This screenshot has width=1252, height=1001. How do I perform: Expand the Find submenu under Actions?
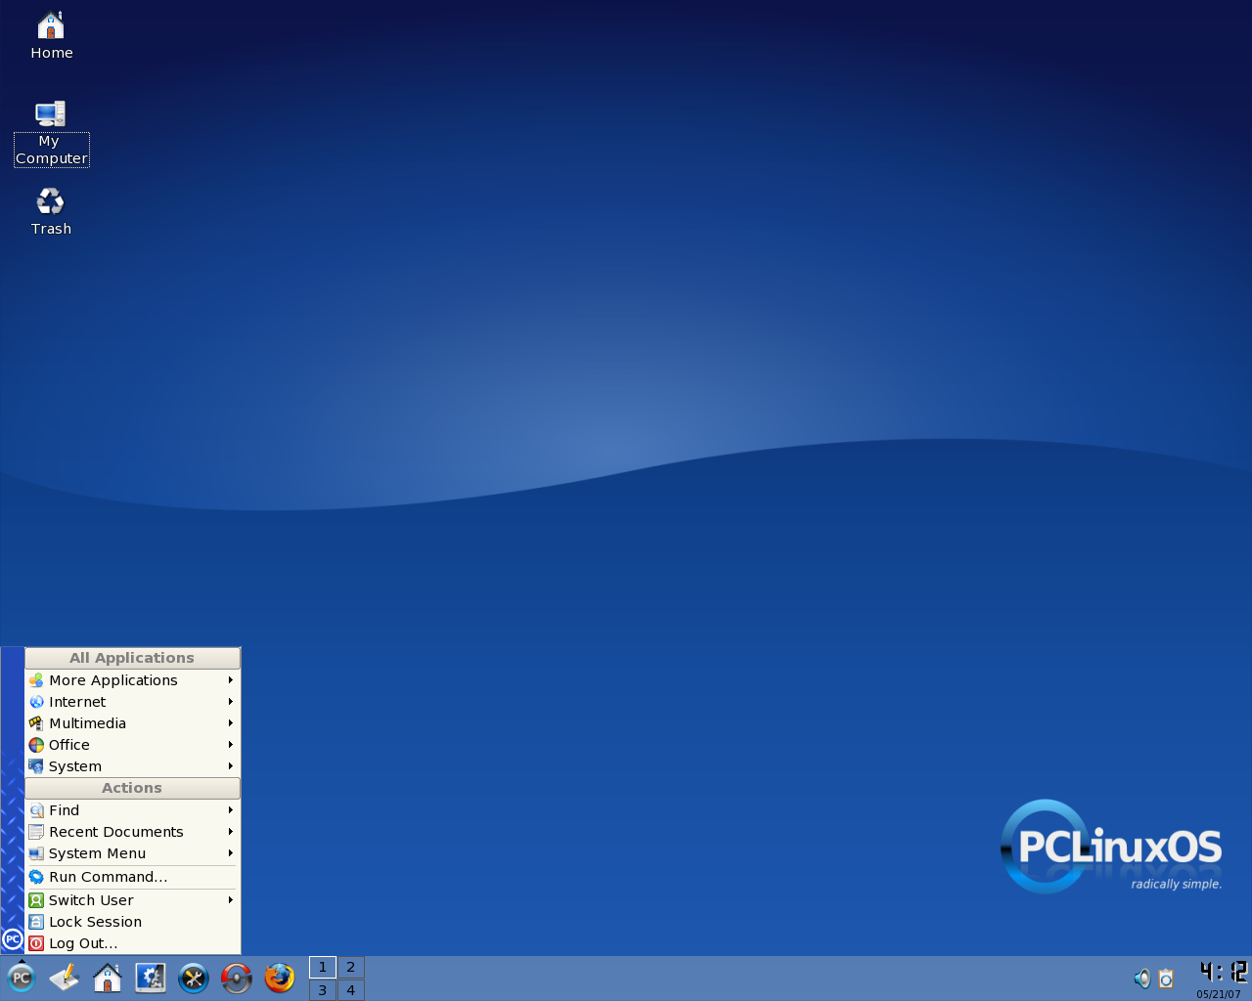pos(132,810)
